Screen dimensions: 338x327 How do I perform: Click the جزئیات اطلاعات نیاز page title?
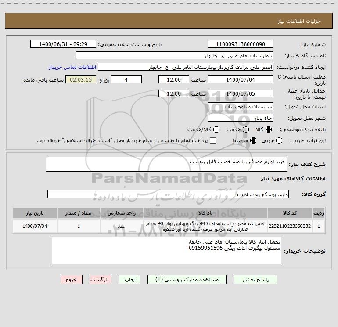pos(299,21)
